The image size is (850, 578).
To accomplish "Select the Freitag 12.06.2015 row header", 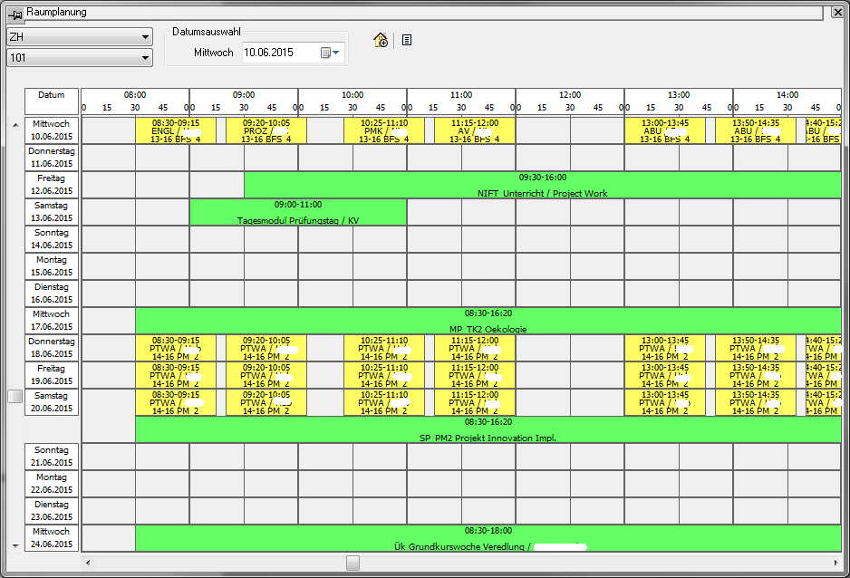I will point(52,185).
